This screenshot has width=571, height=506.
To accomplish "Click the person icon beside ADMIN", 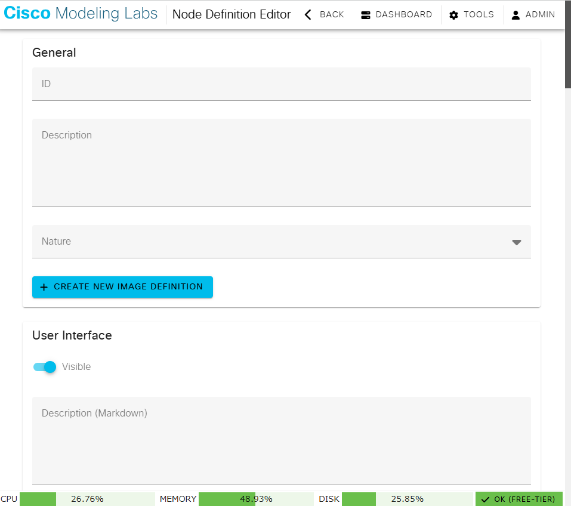I will pyautogui.click(x=514, y=14).
